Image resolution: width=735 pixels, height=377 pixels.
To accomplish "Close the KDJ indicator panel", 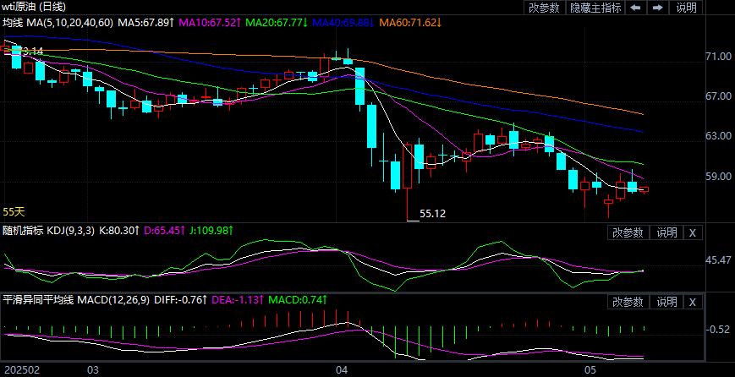I will (x=692, y=232).
